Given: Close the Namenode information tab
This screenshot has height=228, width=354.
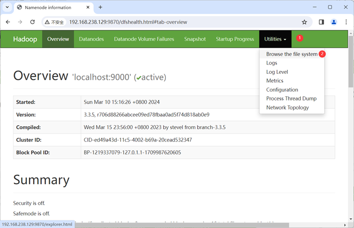Looking at the screenshot, I should tap(88, 7).
